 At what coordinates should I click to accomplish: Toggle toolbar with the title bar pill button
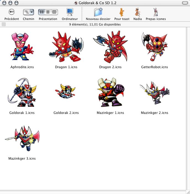pyautogui.click(x=185, y=3)
